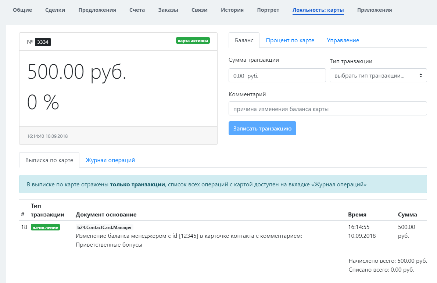Open the Управление tab
Image resolution: width=437 pixels, height=283 pixels.
[x=343, y=40]
